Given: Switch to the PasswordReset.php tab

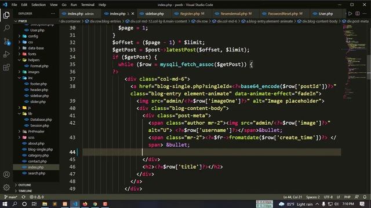Looking at the screenshot, I should [285, 14].
